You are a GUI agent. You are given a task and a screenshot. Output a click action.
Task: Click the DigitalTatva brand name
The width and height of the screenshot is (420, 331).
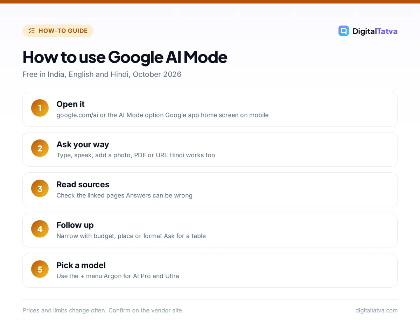[x=375, y=31]
